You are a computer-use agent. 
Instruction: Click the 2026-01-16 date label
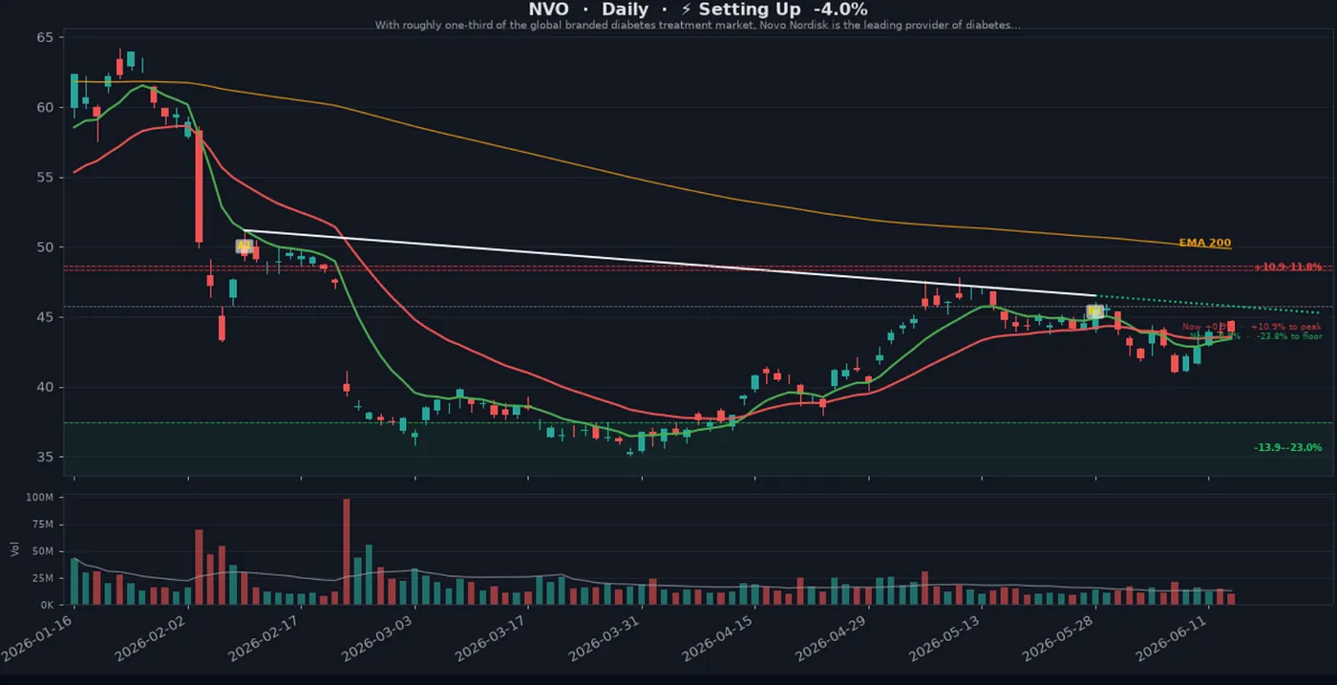click(38, 640)
